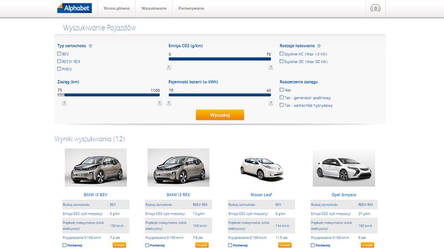444x249 pixels.
Task: Click the Zasięg (km) range track
Action: [x=108, y=95]
